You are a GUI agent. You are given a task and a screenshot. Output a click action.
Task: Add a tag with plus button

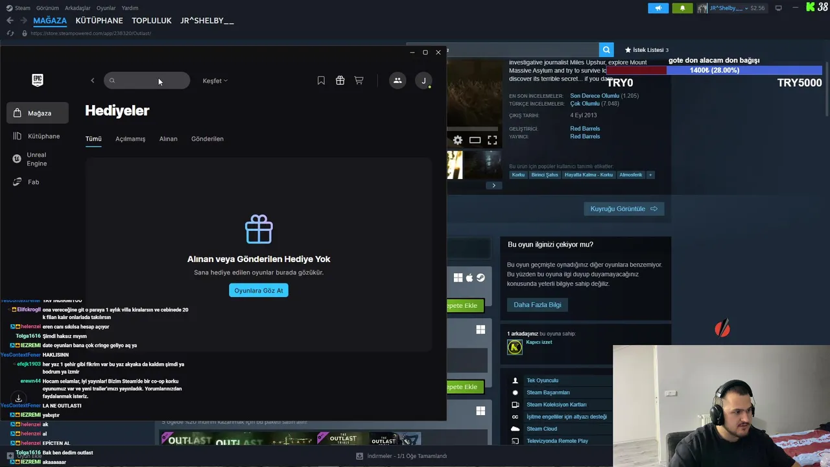tap(650, 175)
